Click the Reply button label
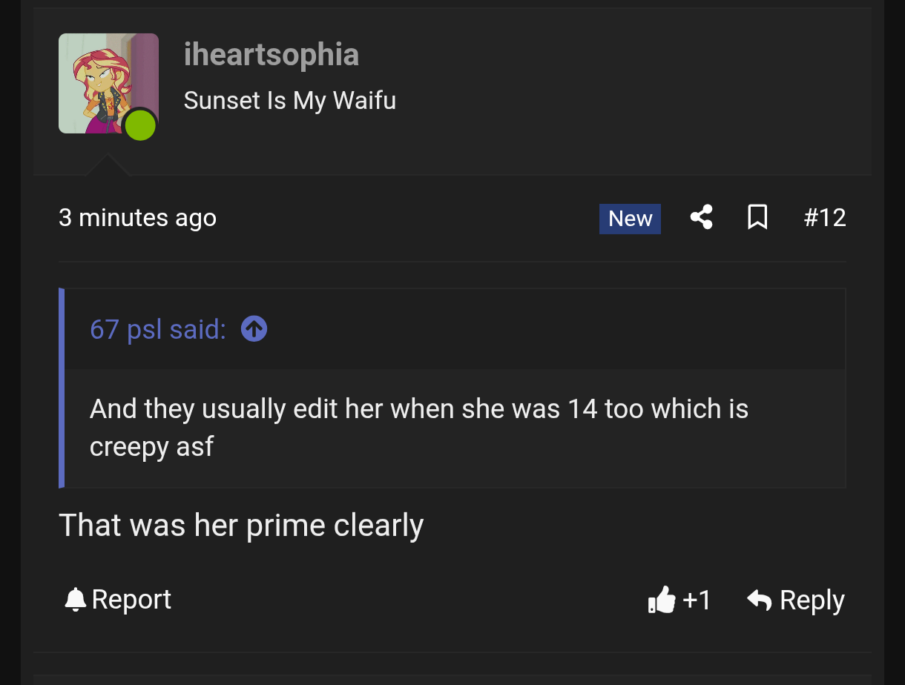This screenshot has height=685, width=905. [x=812, y=600]
